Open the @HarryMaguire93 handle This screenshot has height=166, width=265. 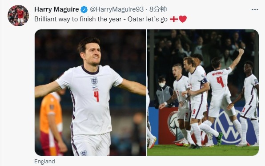click(117, 9)
